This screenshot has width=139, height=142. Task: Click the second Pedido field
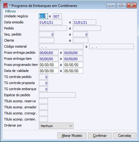(x=87, y=28)
